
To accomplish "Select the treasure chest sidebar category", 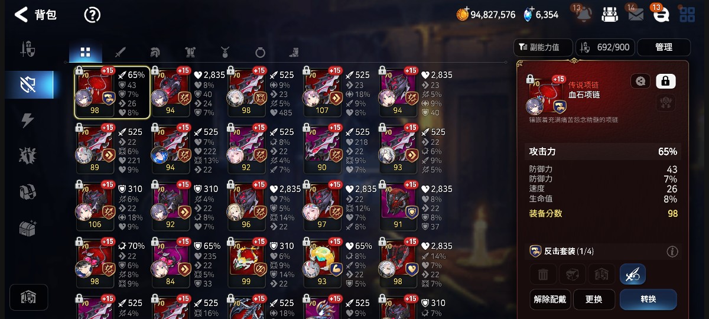I will tap(28, 227).
